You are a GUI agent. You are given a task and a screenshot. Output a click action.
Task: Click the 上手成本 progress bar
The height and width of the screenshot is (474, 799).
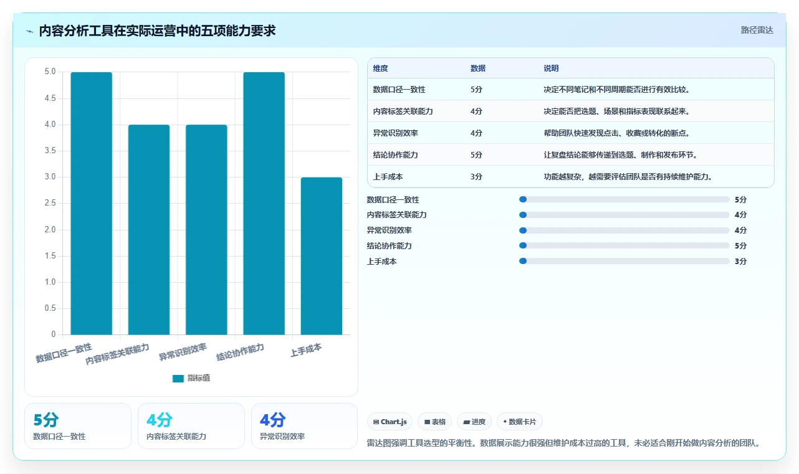[624, 261]
